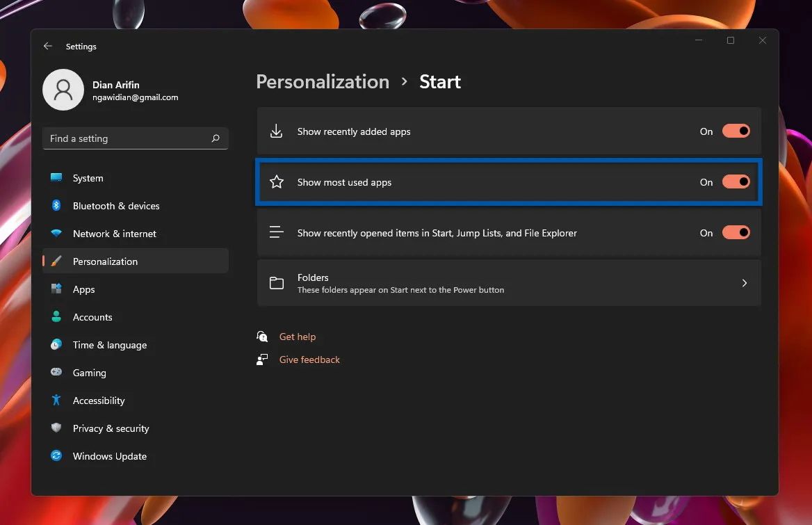Open Privacy & security settings
The height and width of the screenshot is (525, 812).
[111, 428]
